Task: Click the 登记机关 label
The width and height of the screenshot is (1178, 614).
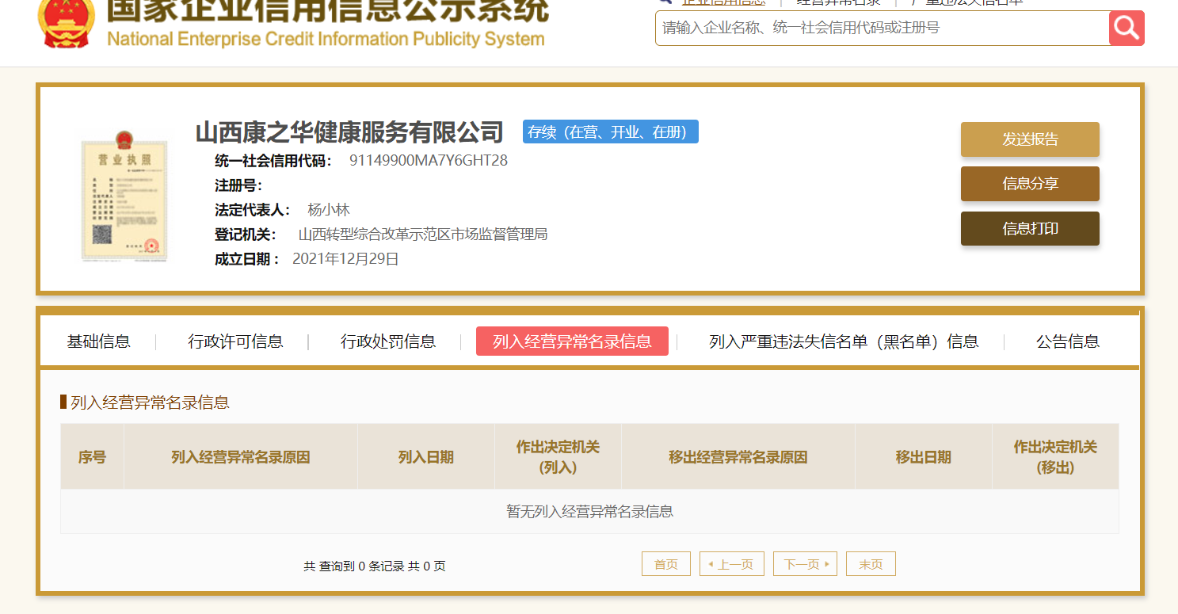Action: pos(246,235)
